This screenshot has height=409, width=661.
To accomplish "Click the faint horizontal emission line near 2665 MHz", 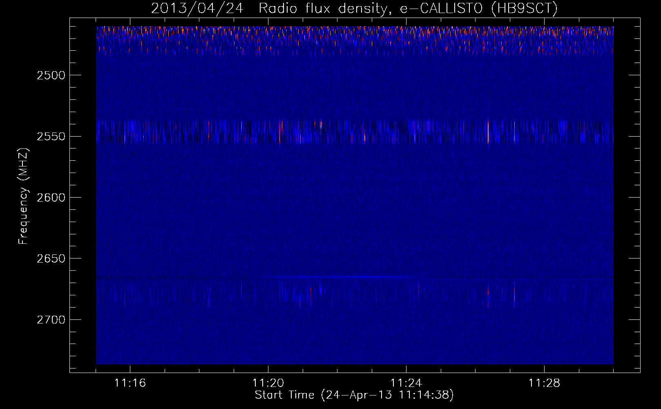I will tap(339, 277).
